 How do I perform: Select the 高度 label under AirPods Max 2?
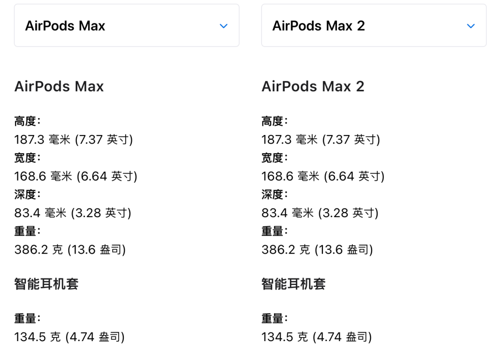click(x=273, y=121)
